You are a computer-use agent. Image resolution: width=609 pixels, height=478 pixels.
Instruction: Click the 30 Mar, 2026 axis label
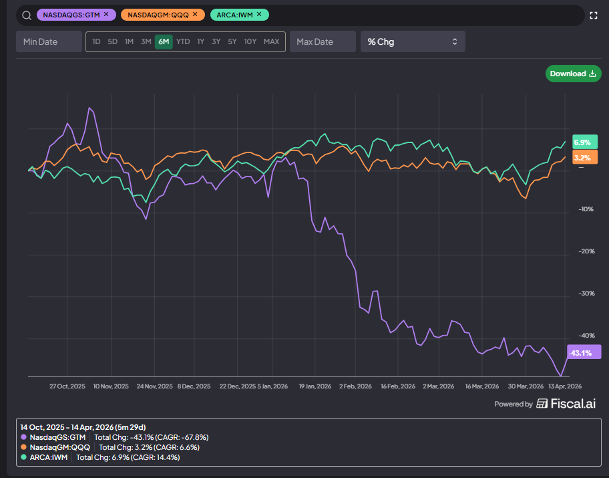[x=526, y=386]
